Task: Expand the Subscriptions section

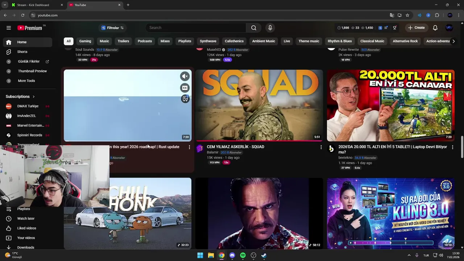Action: (21, 96)
